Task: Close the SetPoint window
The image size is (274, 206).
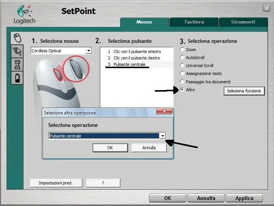Action: coord(266,8)
